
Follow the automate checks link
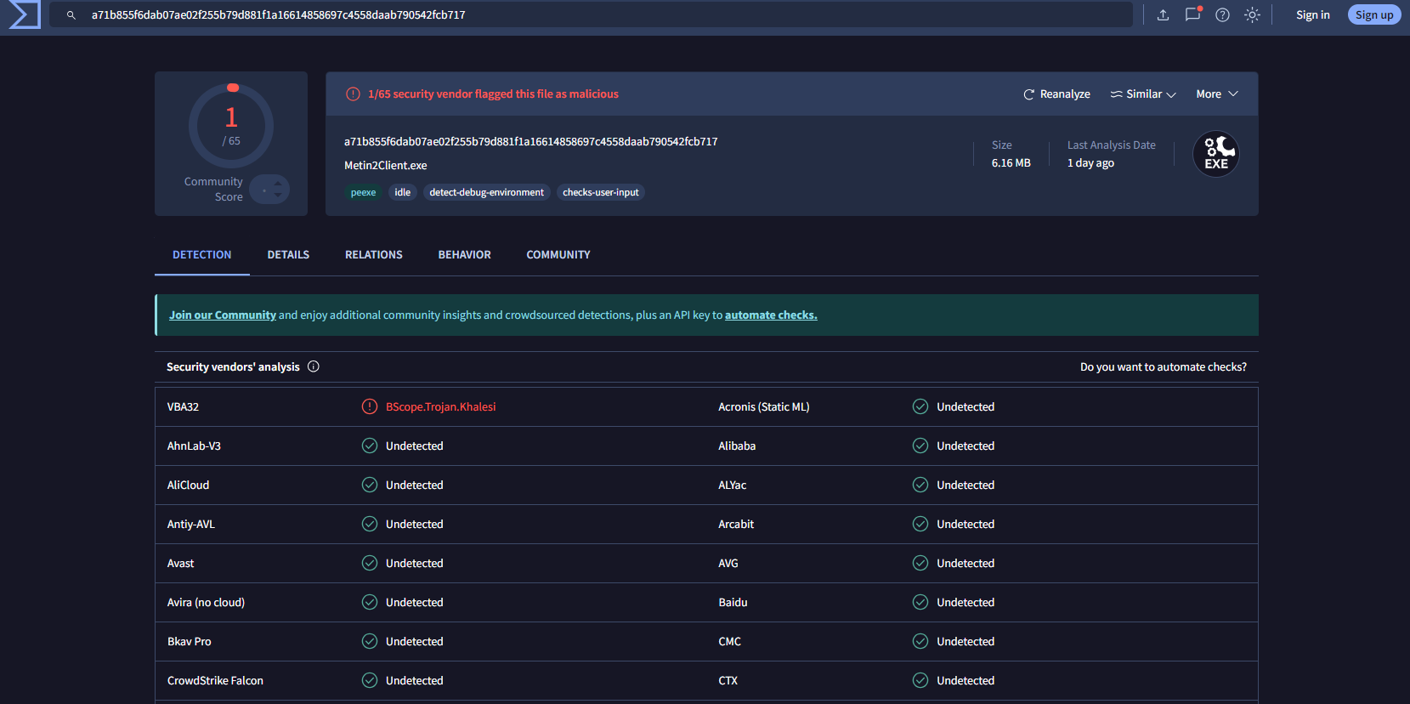pos(771,315)
